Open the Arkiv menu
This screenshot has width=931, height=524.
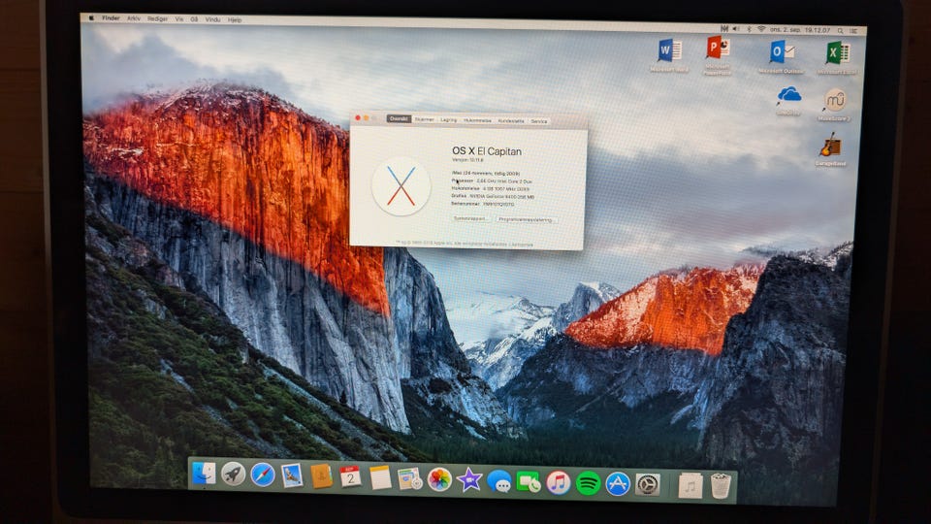(x=134, y=19)
